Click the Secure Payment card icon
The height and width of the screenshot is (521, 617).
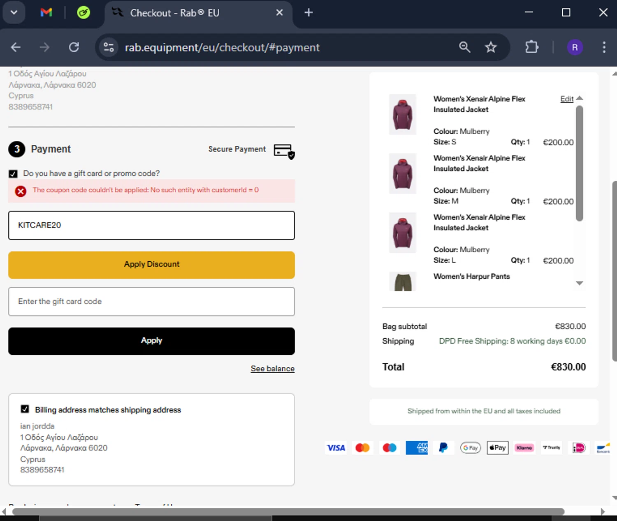click(284, 151)
